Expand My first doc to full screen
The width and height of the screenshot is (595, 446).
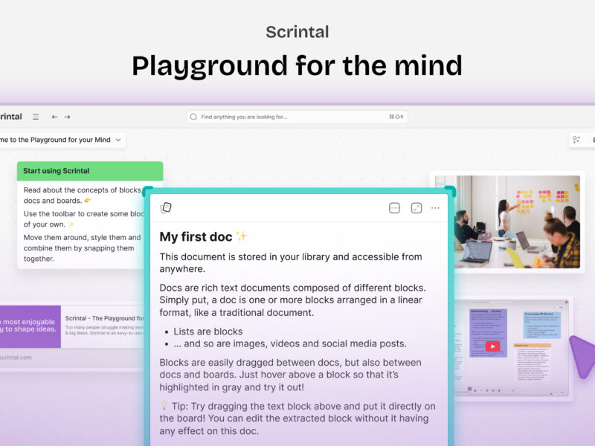tap(415, 208)
